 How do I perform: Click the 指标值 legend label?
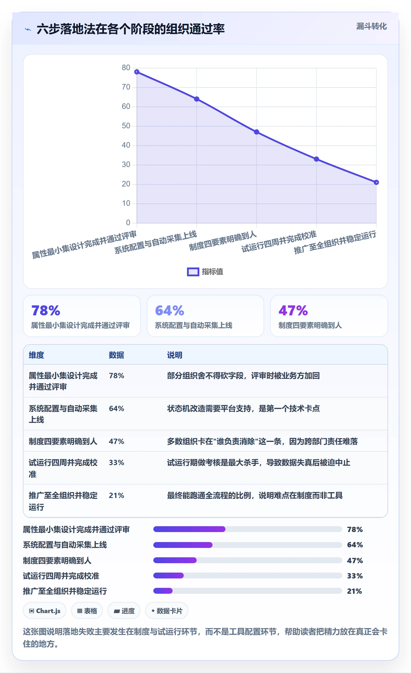point(212,272)
